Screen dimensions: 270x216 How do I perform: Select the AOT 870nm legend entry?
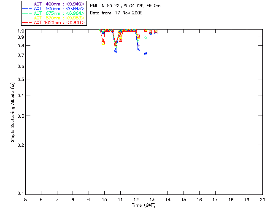click(53, 18)
